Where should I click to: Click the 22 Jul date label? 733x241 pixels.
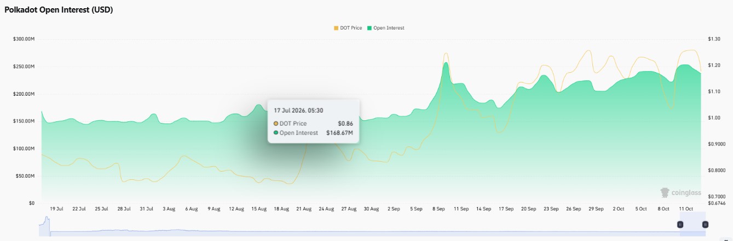pos(79,209)
